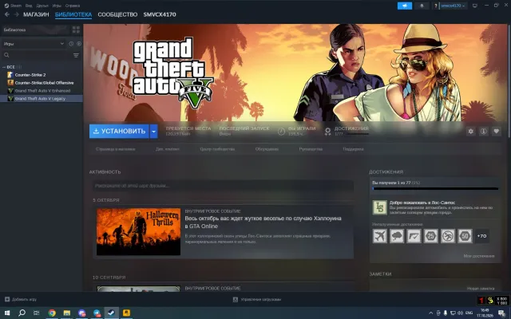The width and height of the screenshot is (511, 319).
Task: Open Windows taskbar search
Action: pyautogui.click(x=22, y=313)
